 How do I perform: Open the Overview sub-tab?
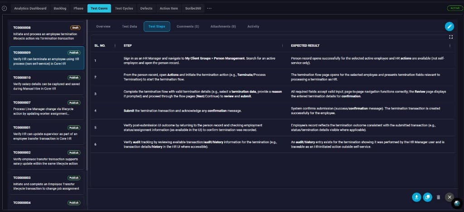click(x=103, y=26)
